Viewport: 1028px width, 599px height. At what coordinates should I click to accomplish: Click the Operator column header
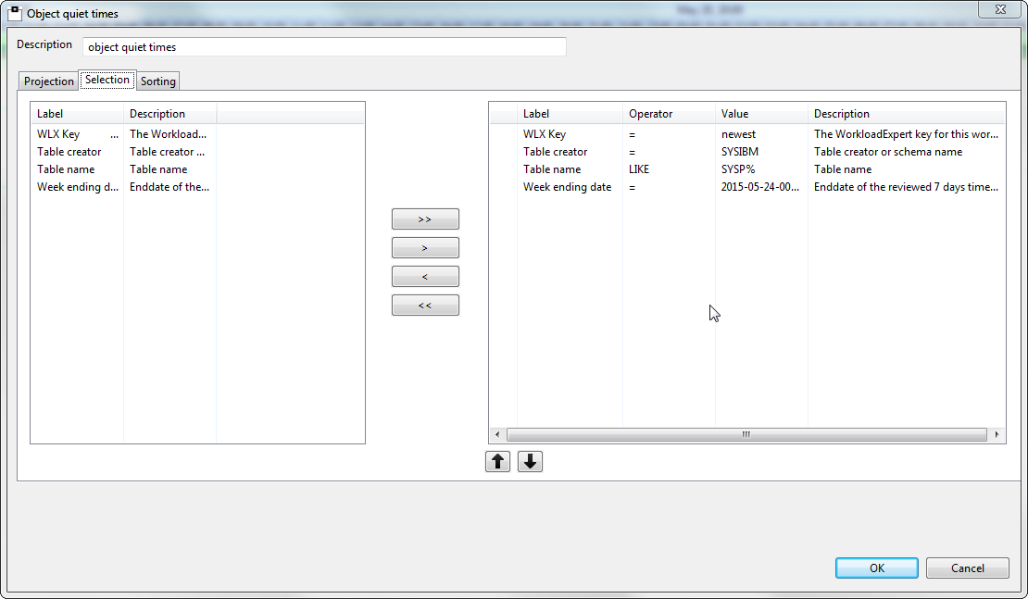651,114
